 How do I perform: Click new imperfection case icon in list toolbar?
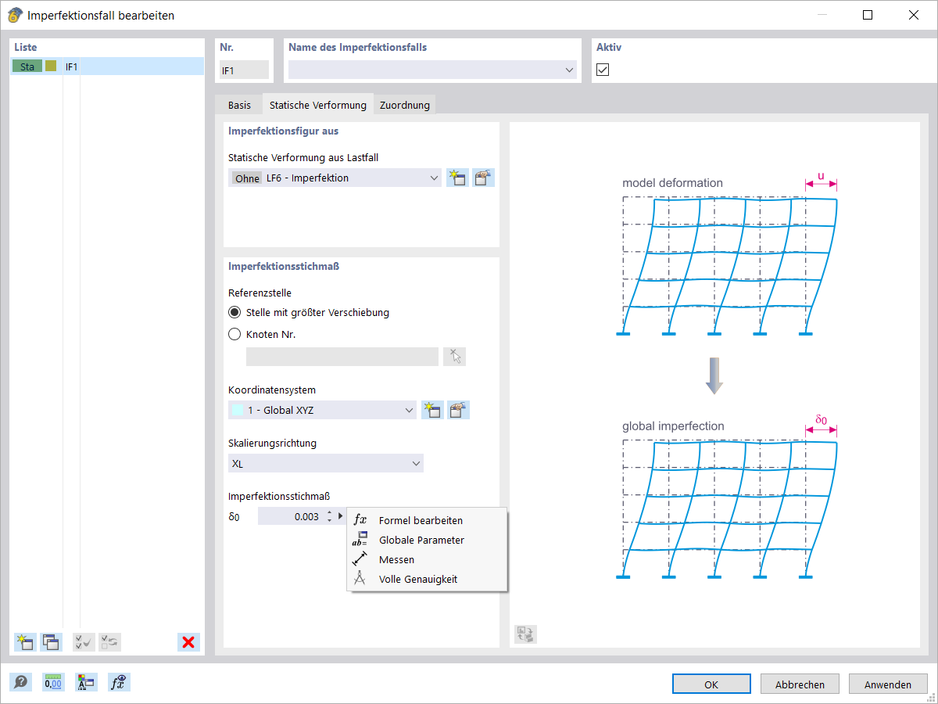coord(25,642)
